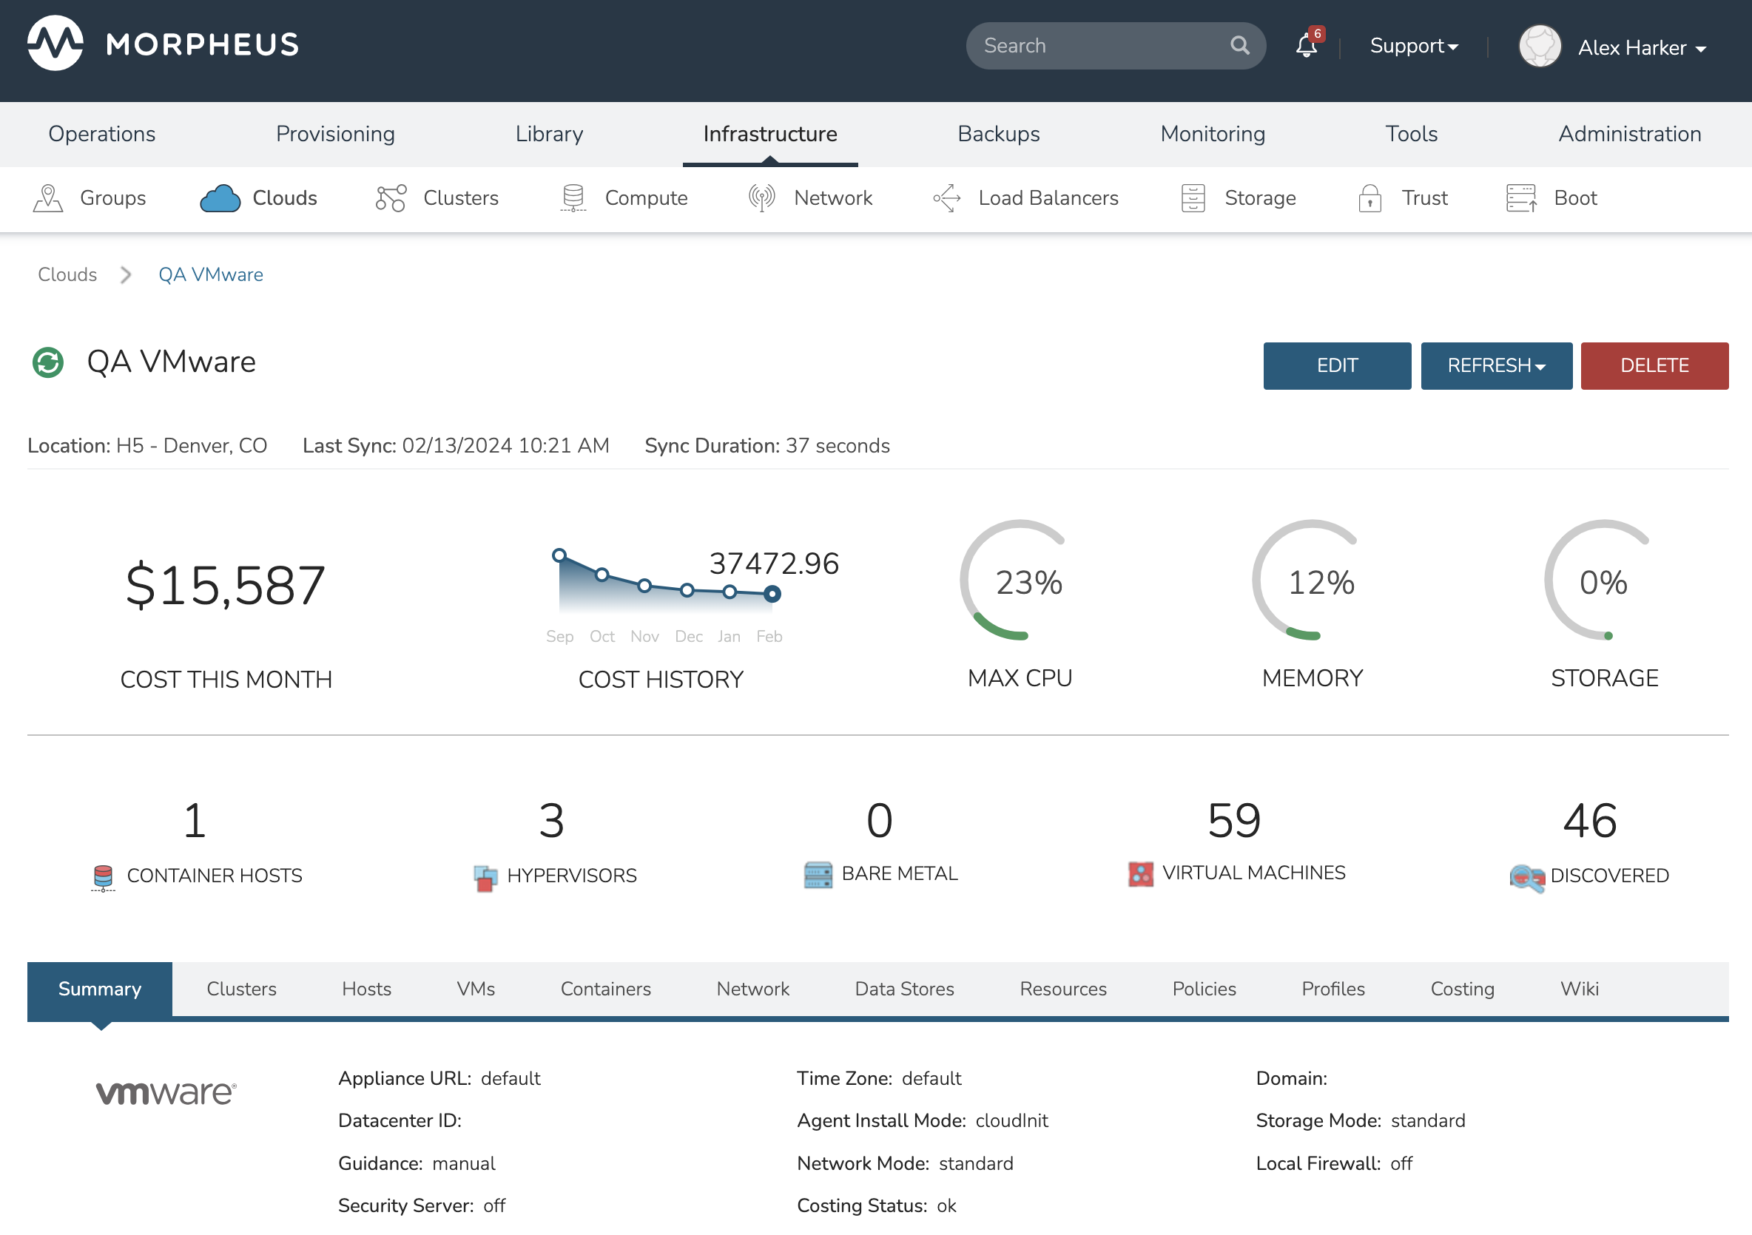Click the search magnifier icon
1752x1235 pixels.
click(1239, 46)
